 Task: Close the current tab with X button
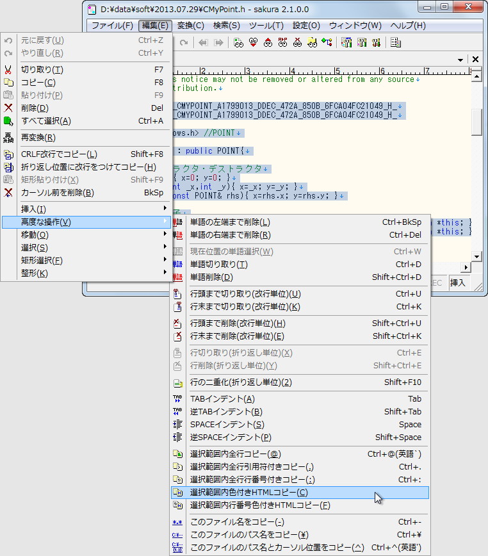click(475, 59)
